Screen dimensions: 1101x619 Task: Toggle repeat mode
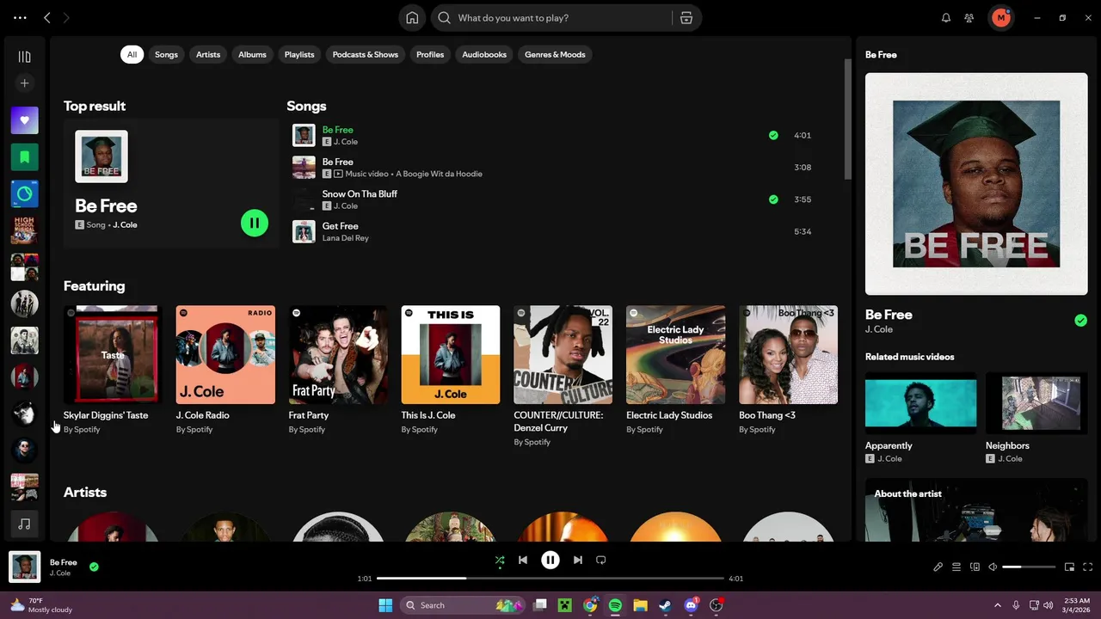tap(601, 561)
